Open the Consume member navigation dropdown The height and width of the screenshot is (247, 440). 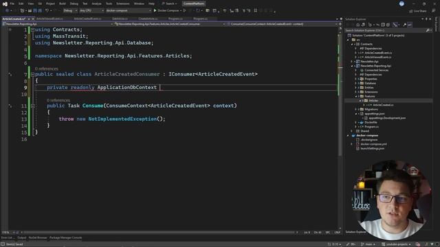coord(282,24)
